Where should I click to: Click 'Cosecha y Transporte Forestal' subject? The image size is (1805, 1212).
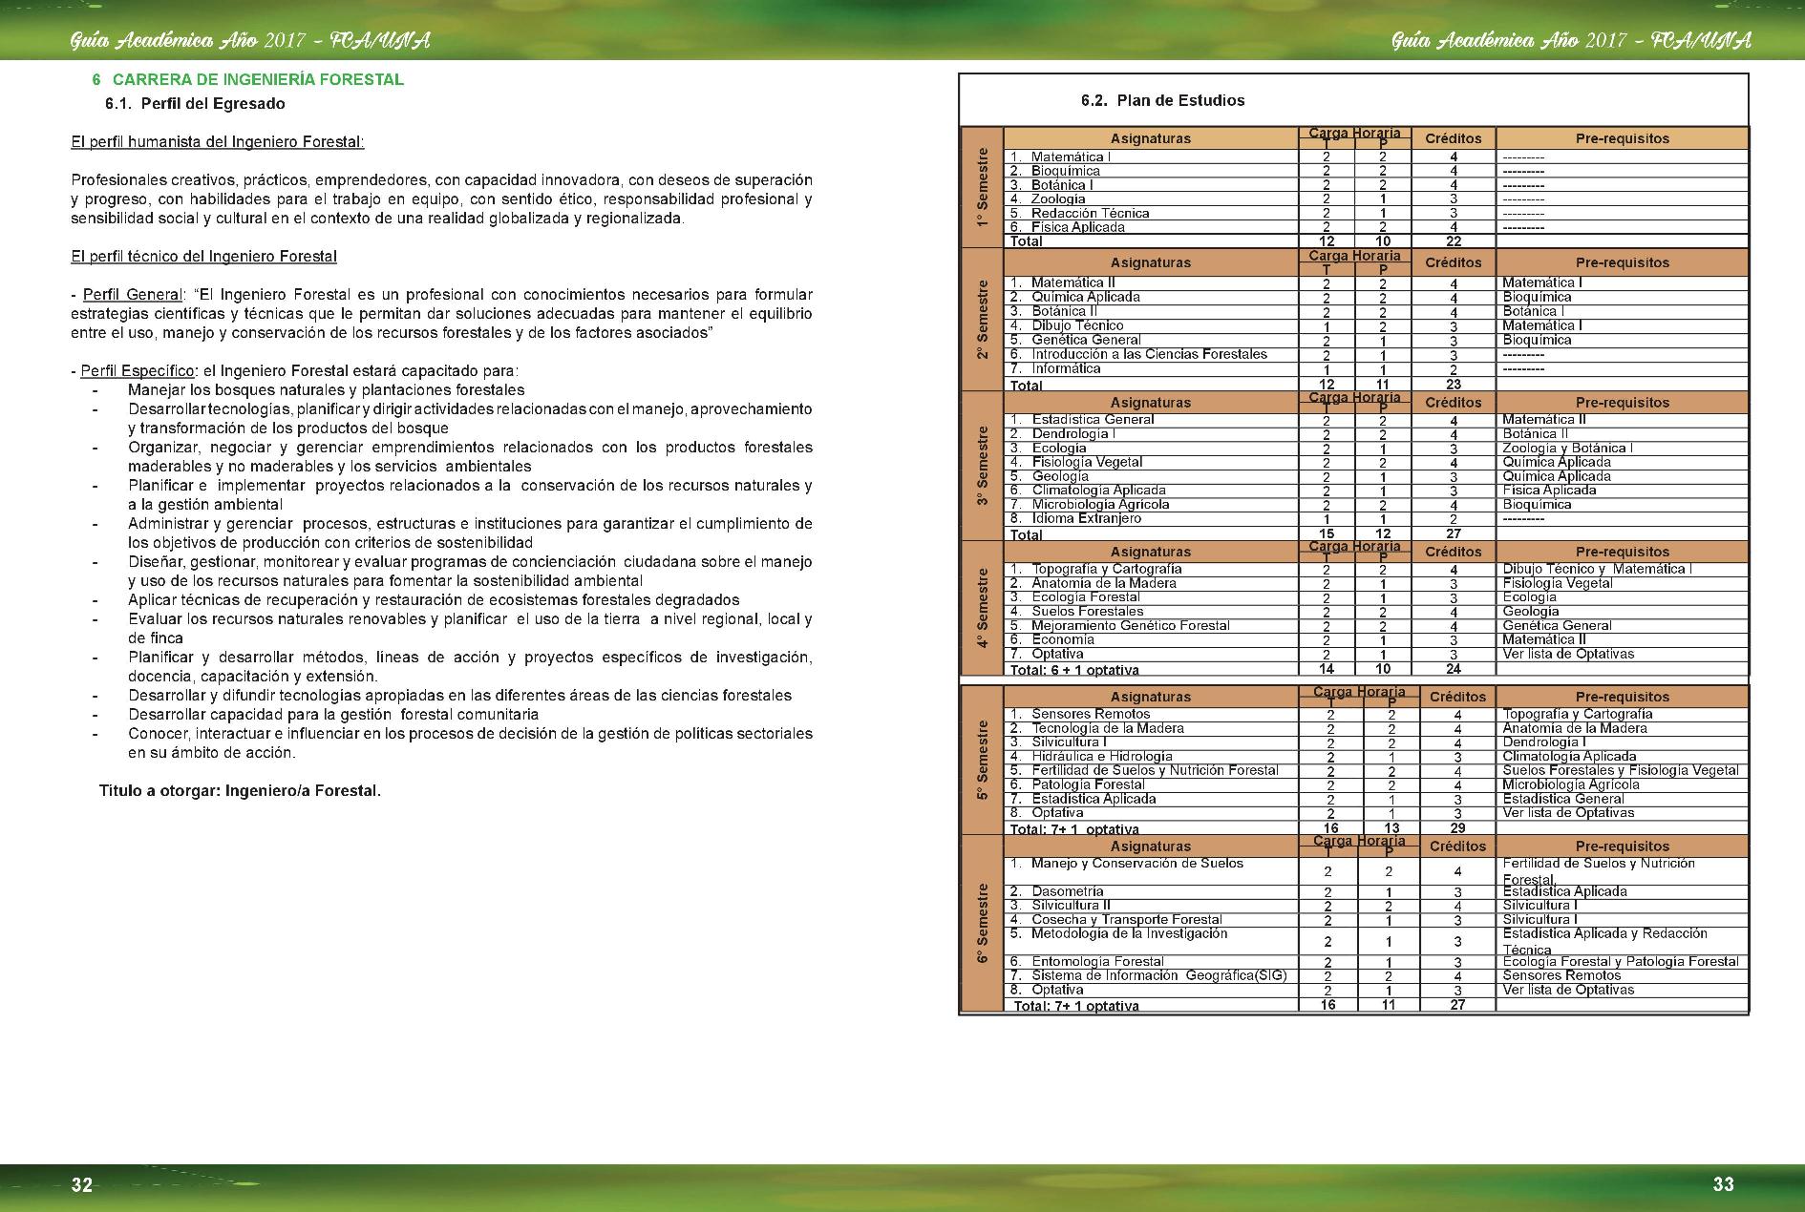coord(1127,919)
